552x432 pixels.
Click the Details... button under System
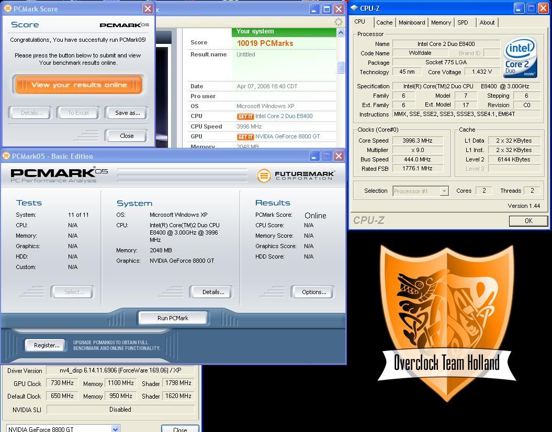coord(212,292)
